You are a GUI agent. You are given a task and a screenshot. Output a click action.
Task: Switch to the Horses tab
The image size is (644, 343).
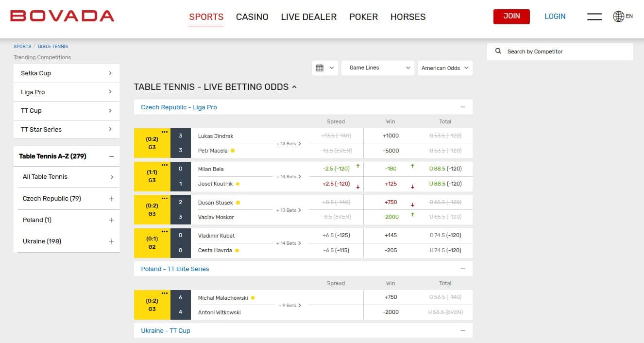[x=408, y=17]
